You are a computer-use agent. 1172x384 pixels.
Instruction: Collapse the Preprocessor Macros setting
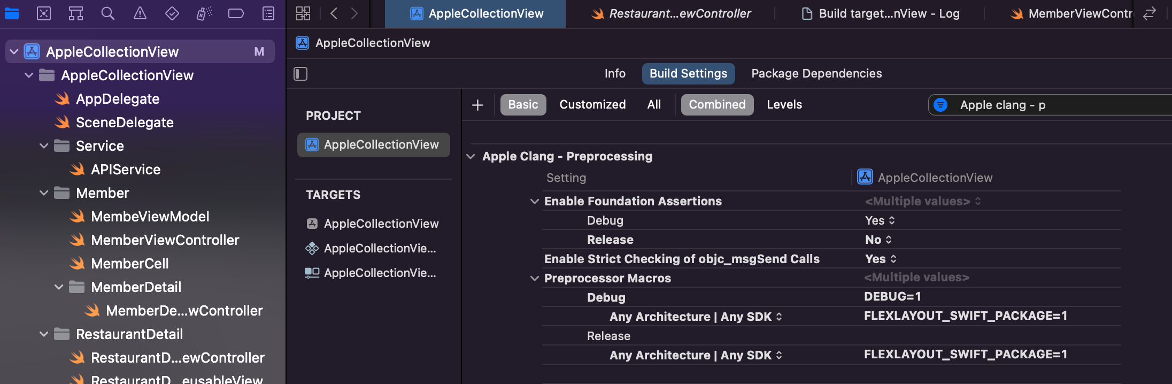[x=534, y=279]
